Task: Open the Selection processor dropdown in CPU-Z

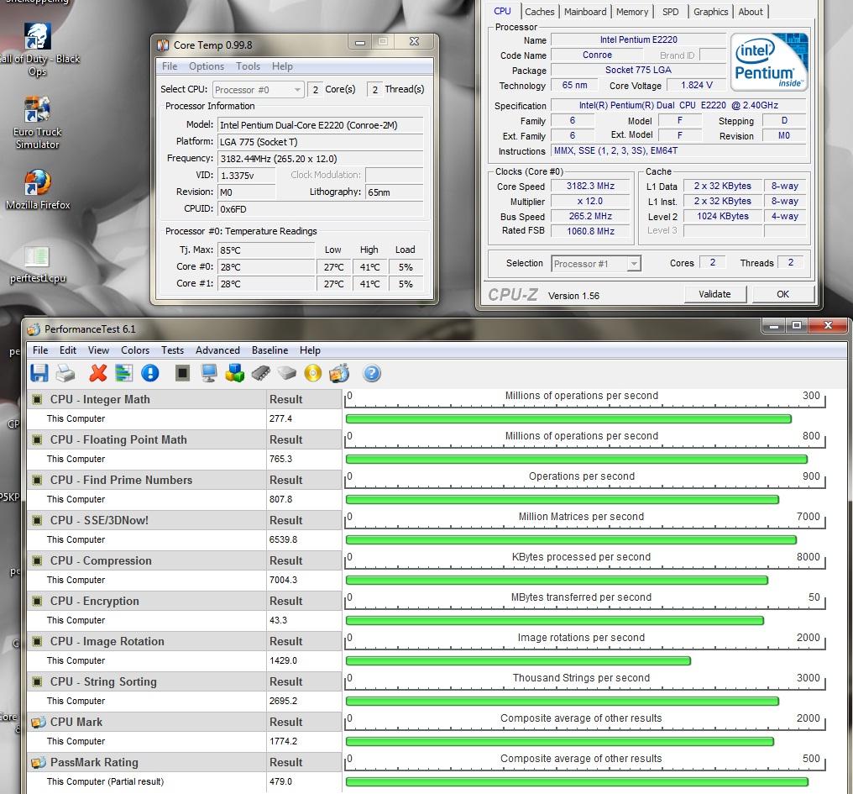Action: 596,264
